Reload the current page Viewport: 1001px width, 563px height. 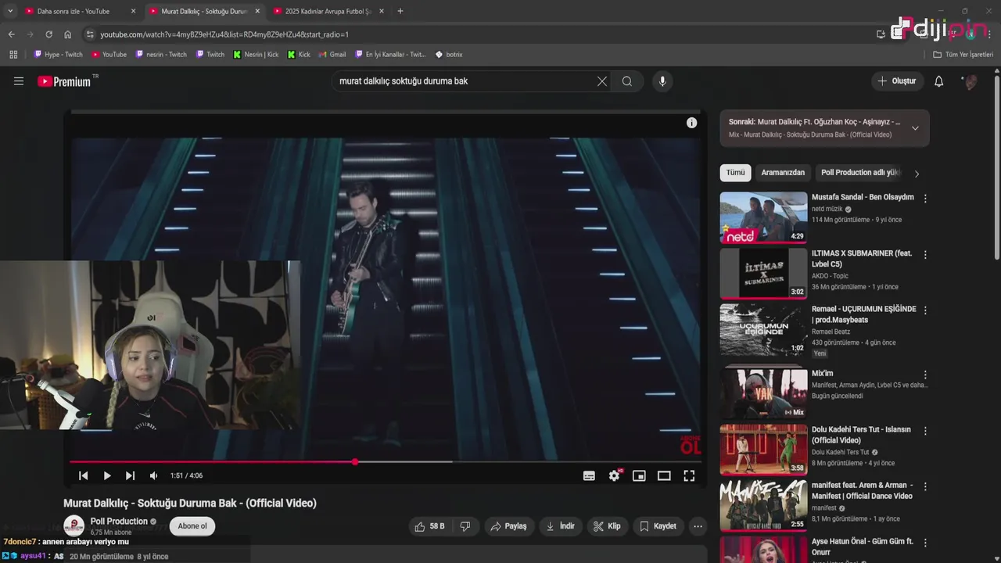pos(48,34)
